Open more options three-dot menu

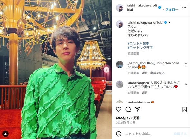[x=184, y=8]
